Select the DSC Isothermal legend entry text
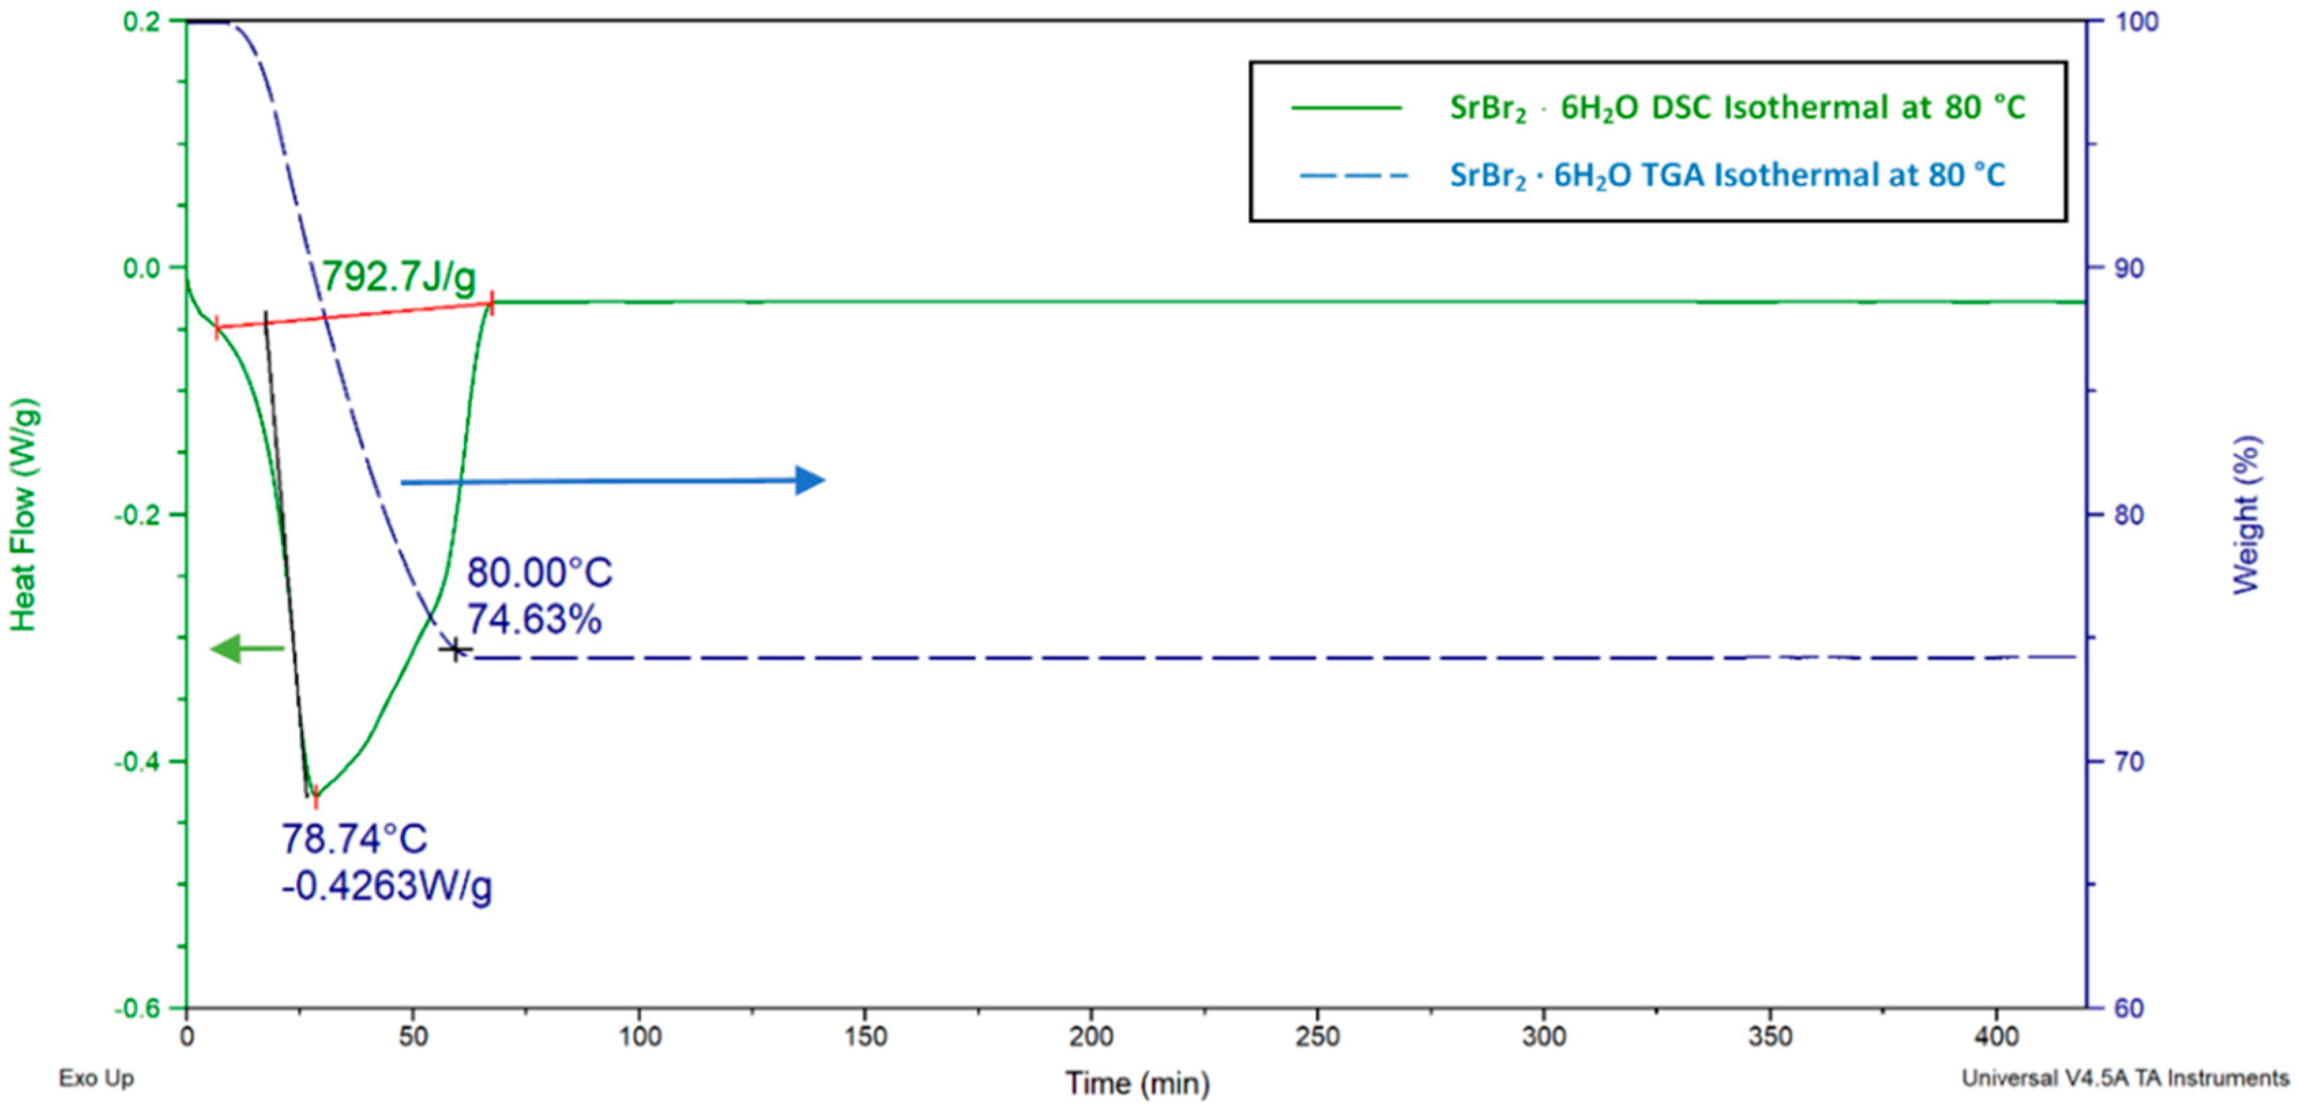2298x1112 pixels. point(1737,108)
